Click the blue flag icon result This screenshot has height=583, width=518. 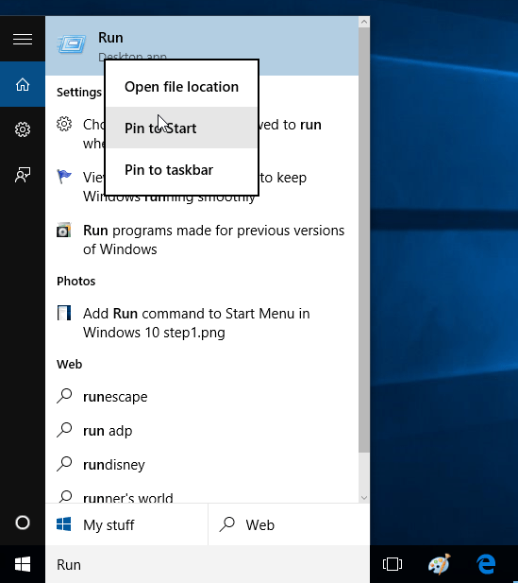coord(64,177)
